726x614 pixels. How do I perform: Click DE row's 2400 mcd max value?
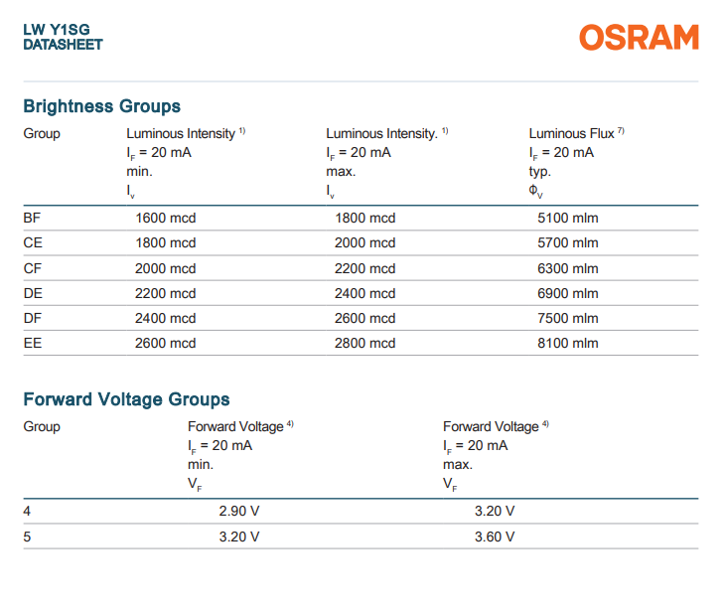pyautogui.click(x=364, y=293)
